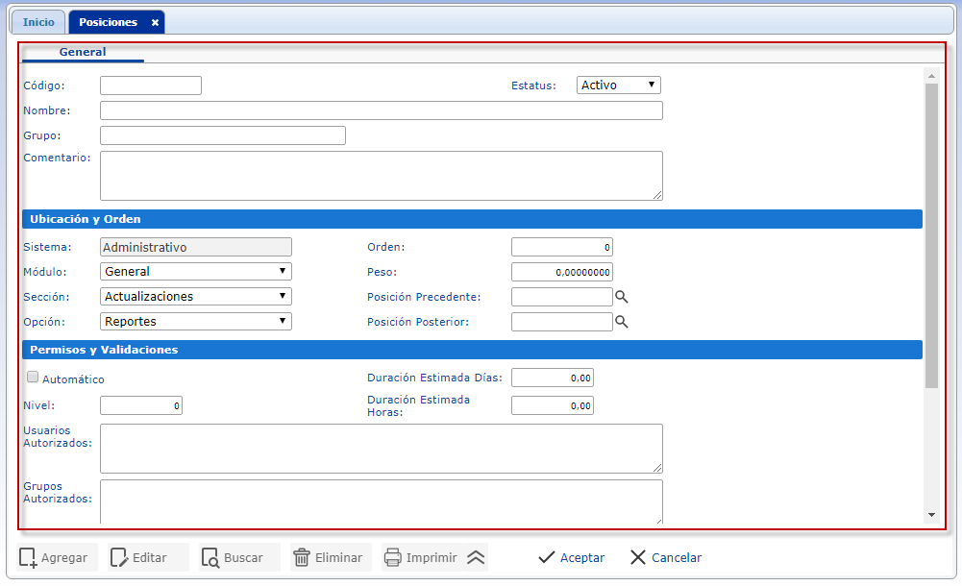Close the Posiciones tab
The image size is (962, 586).
point(155,22)
